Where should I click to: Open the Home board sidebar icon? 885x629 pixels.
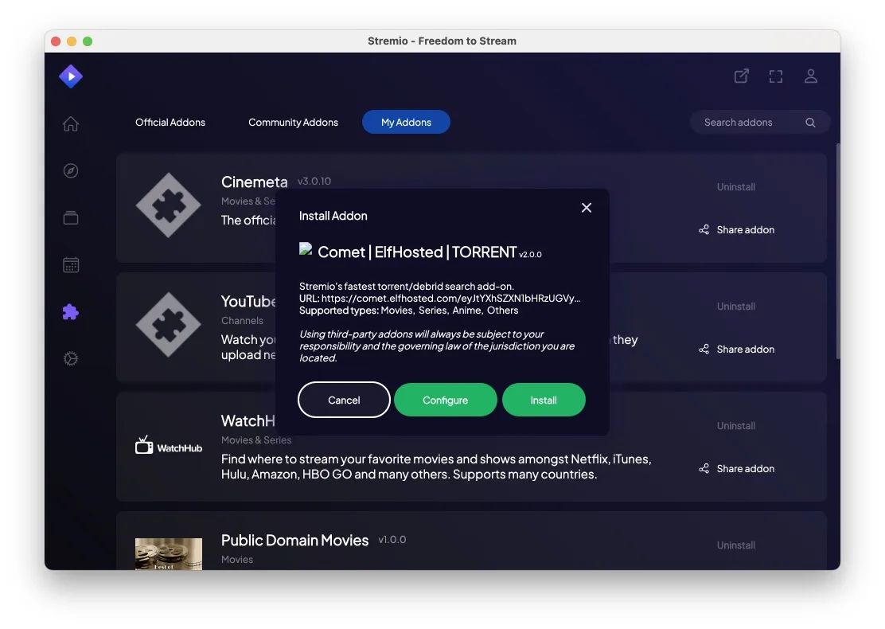tap(71, 124)
